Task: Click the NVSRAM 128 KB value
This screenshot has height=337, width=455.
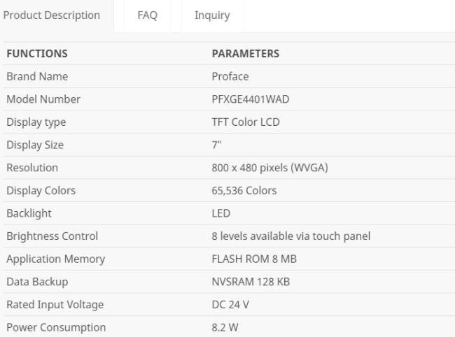Action: pos(251,282)
